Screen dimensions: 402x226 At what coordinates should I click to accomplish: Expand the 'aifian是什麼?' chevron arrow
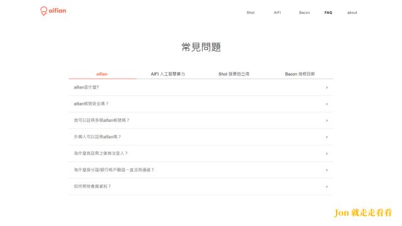(x=327, y=87)
